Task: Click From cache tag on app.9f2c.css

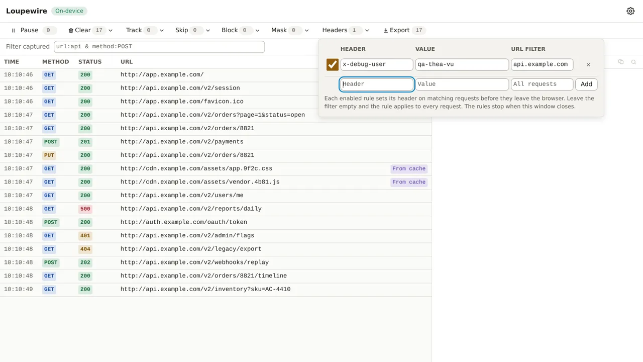Action: tap(409, 169)
